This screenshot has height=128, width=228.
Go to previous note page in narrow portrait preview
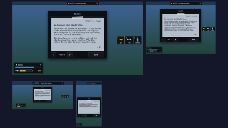(x=79, y=115)
